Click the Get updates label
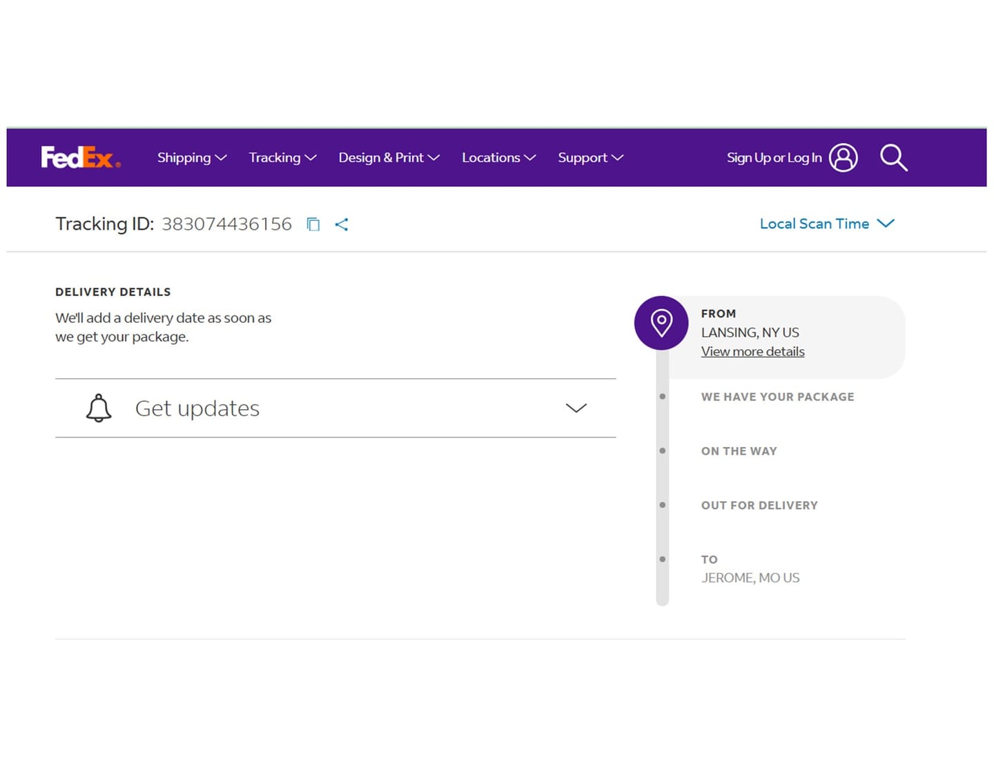Viewport: 994px width, 768px height. (x=197, y=408)
